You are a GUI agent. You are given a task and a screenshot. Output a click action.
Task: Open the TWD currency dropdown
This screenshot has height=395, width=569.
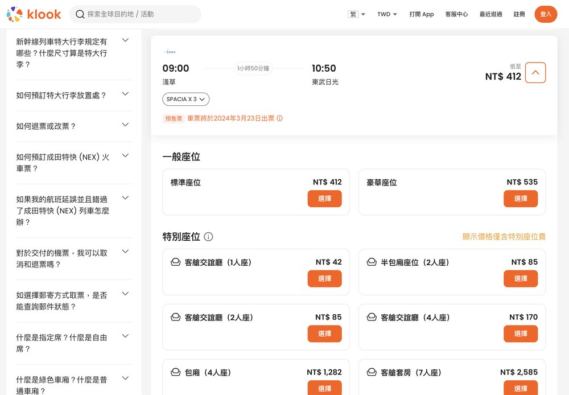point(387,14)
